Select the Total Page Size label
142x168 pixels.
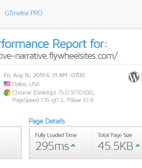pos(115,135)
